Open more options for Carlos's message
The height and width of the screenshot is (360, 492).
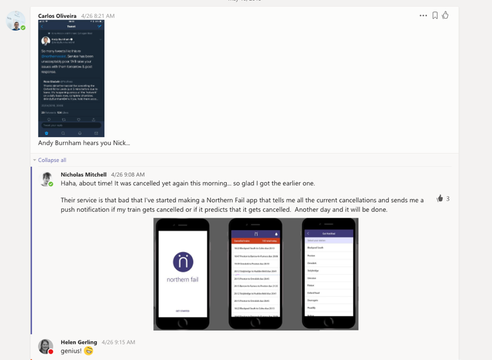pos(423,16)
